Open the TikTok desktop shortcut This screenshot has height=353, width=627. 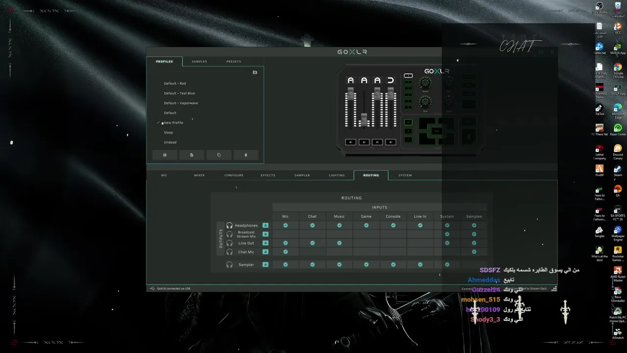point(599,109)
